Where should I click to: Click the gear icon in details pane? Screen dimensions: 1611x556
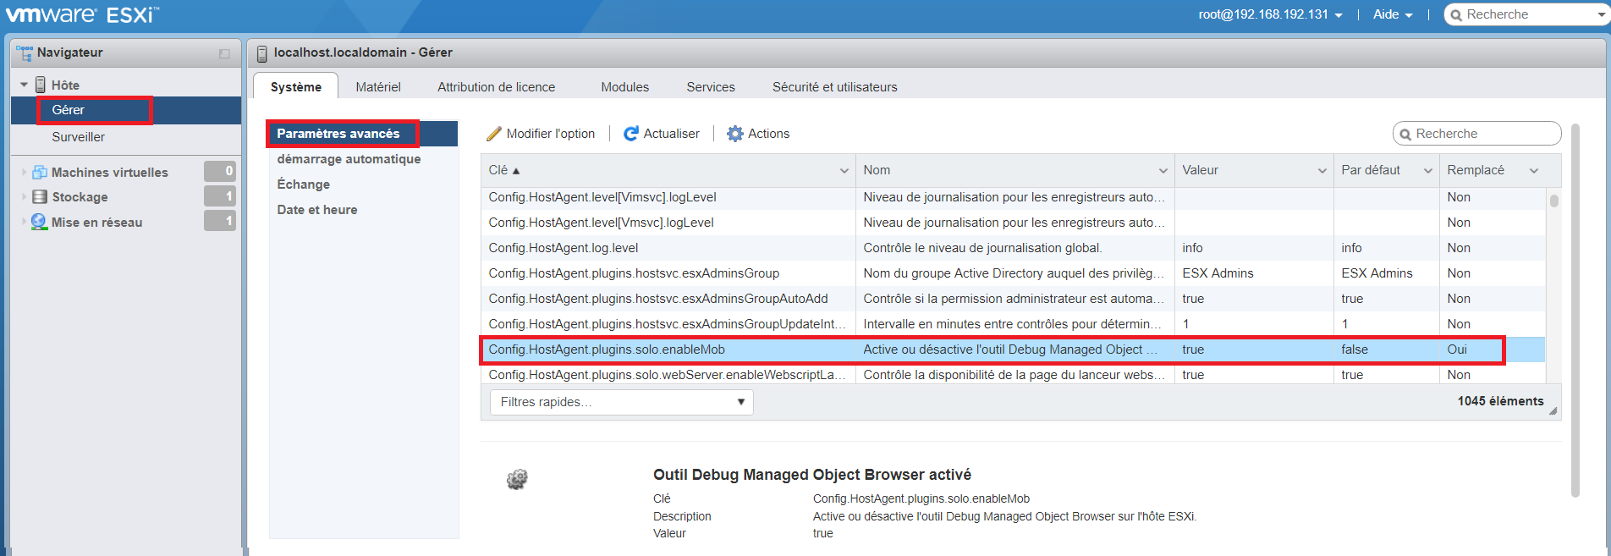point(517,479)
